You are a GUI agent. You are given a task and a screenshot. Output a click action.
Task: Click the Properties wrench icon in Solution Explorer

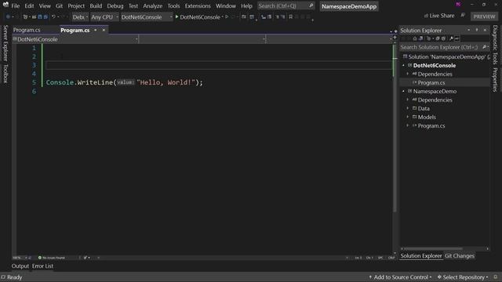click(x=452, y=38)
